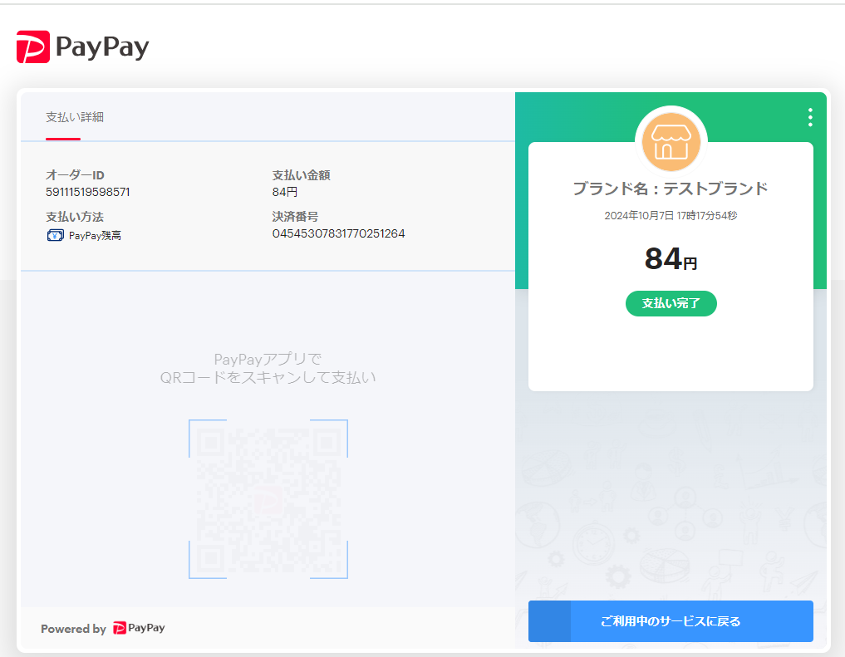Click the PayPay logo beside Powered by
Viewport: 845px width, 657px height.
click(x=139, y=629)
